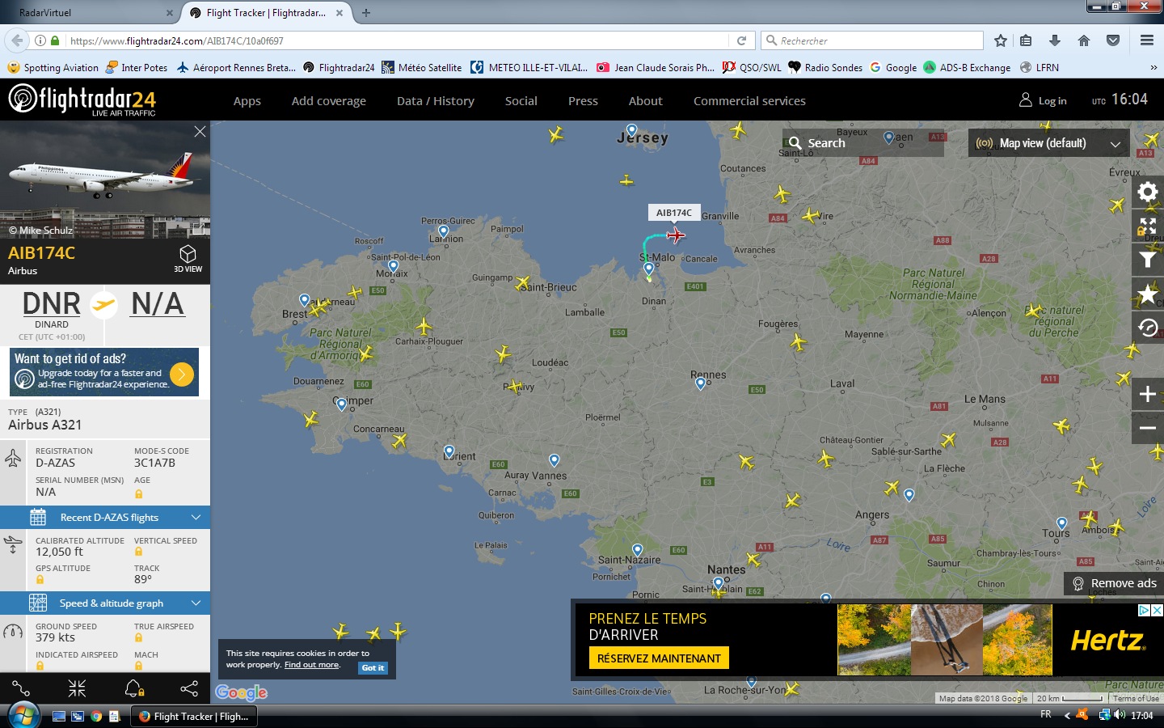Open the Find out more cookie link

tap(312, 665)
